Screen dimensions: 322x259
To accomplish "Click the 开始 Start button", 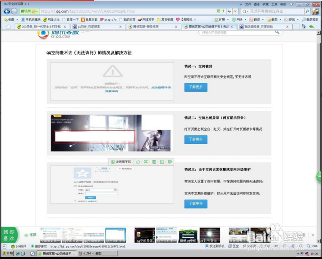I will pyautogui.click(x=8, y=253).
